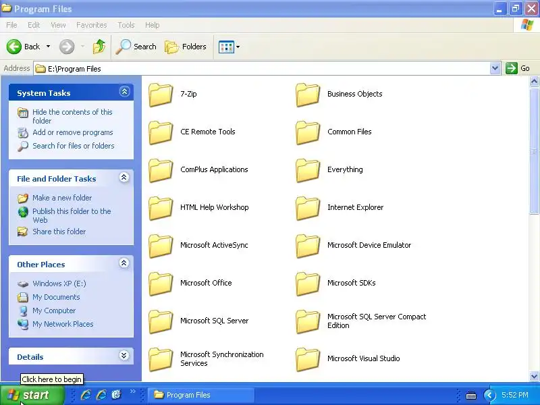Click Make a new folder link
Image resolution: width=540 pixels, height=405 pixels.
(x=62, y=198)
